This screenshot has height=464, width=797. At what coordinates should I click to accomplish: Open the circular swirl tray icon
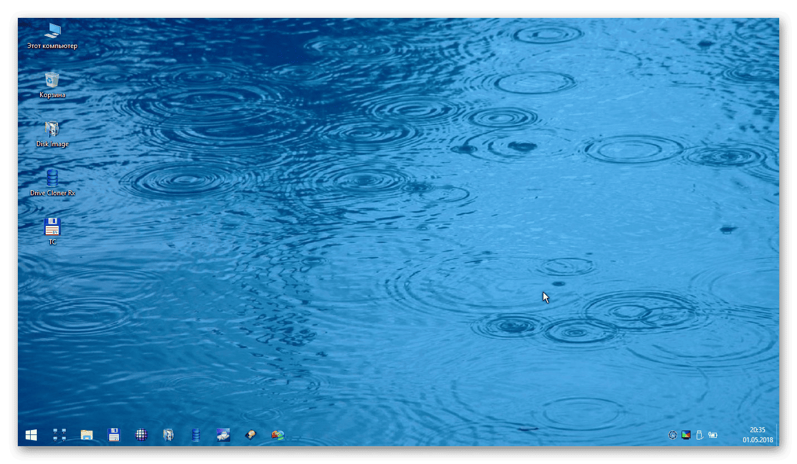click(673, 435)
